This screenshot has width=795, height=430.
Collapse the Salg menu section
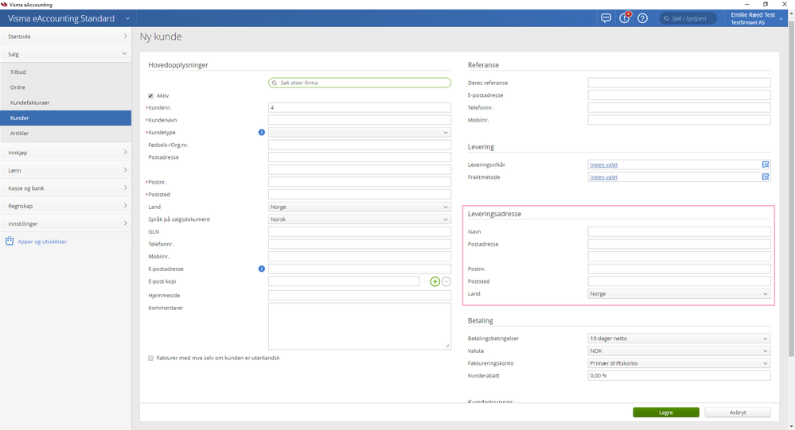click(x=65, y=54)
